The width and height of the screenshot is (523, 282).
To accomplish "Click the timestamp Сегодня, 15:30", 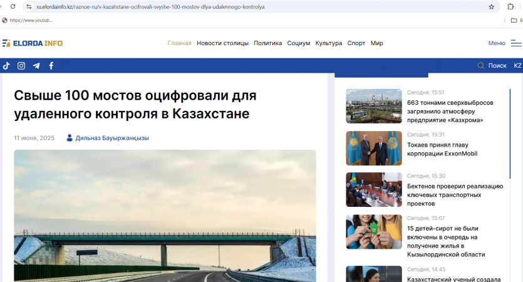I will [x=426, y=176].
